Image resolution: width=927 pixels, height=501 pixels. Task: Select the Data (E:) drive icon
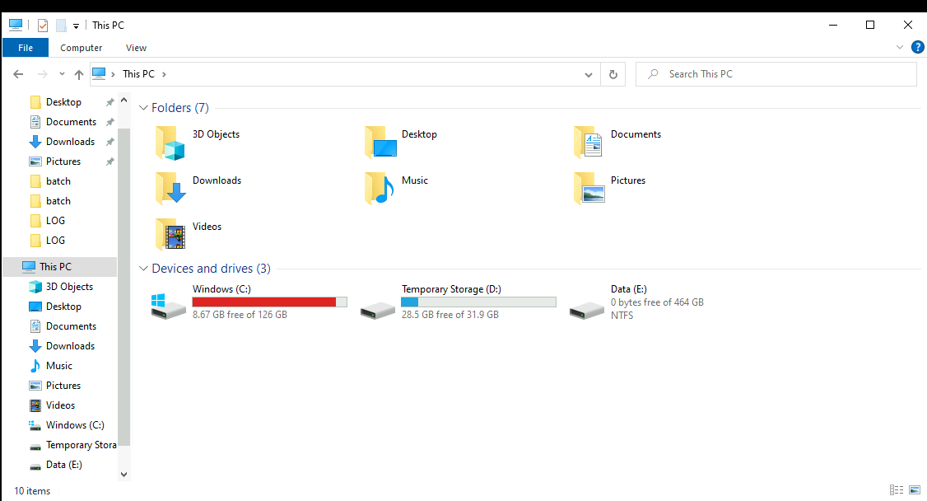point(587,310)
